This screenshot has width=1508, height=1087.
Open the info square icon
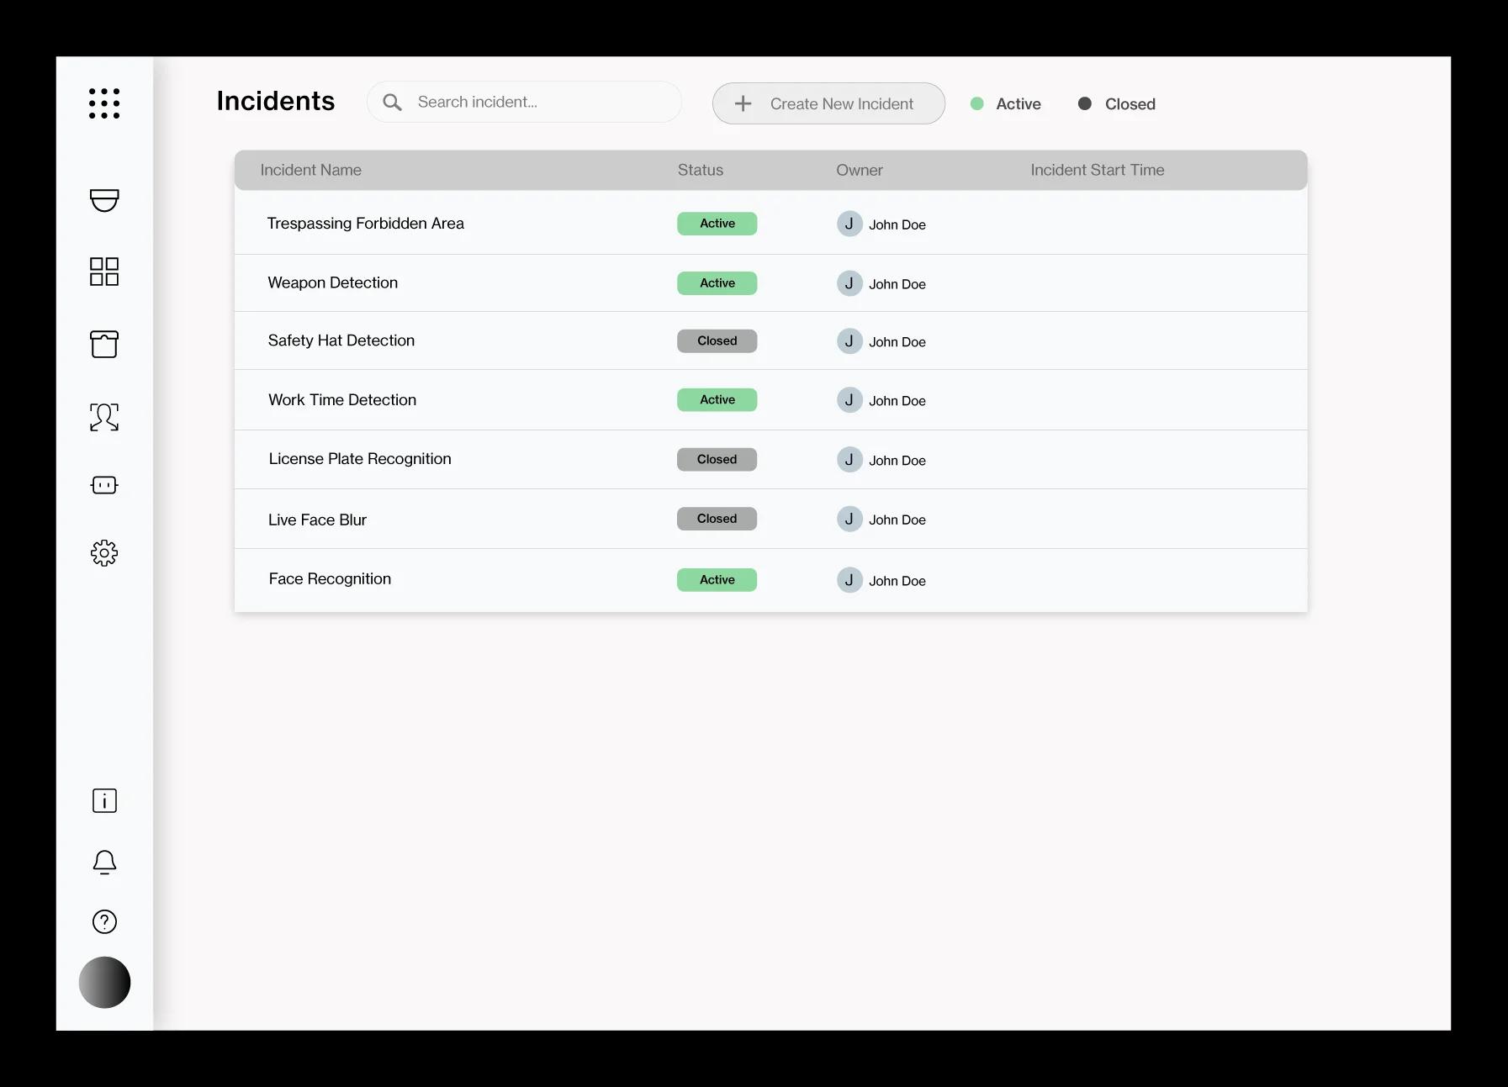[104, 800]
